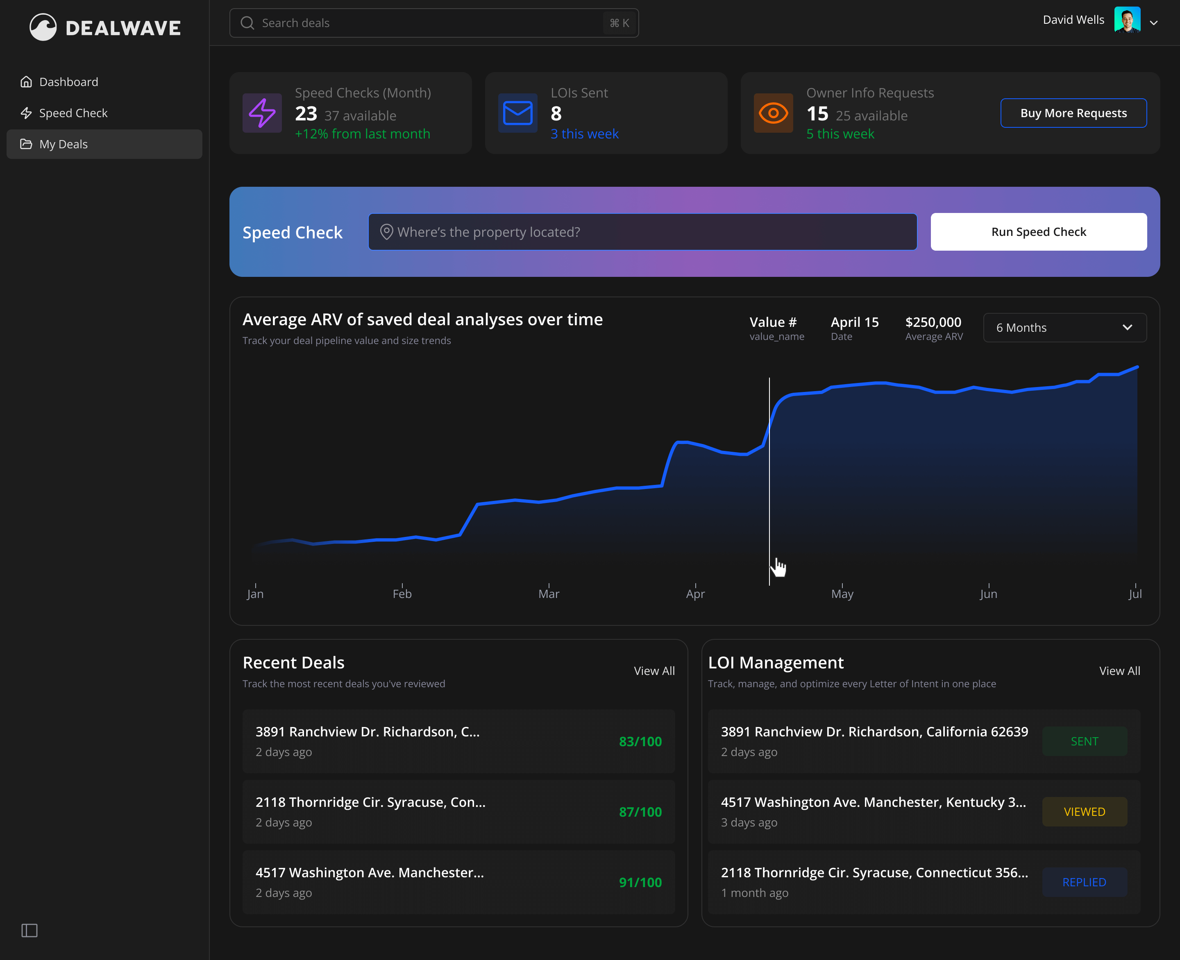The width and height of the screenshot is (1180, 960).
Task: Click the purple lightning Speed Checks icon
Action: [x=262, y=113]
